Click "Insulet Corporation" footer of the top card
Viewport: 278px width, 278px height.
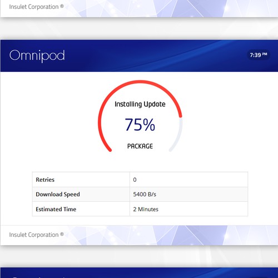37,7
